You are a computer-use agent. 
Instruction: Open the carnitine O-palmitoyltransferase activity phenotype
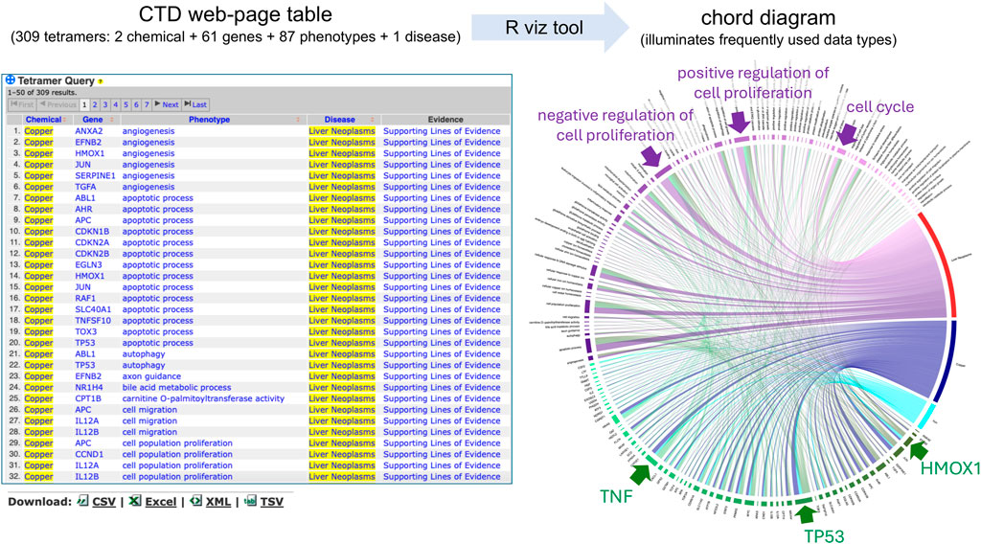[x=203, y=399]
